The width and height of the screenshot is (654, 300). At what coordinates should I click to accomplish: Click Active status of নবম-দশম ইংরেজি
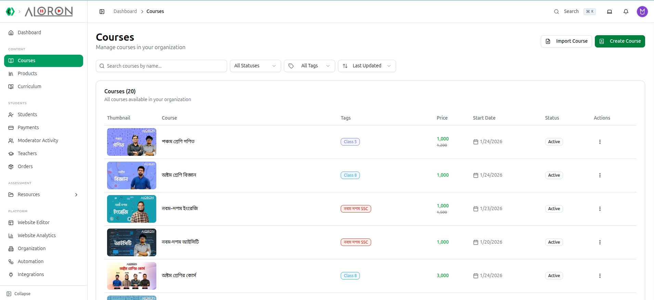[554, 209]
